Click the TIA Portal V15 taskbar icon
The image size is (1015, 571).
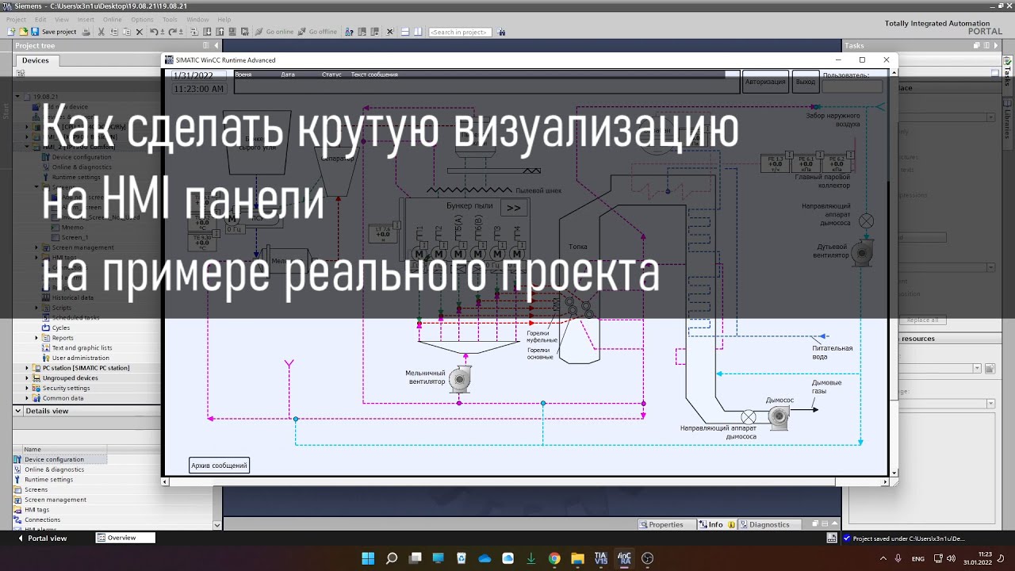[x=601, y=558]
